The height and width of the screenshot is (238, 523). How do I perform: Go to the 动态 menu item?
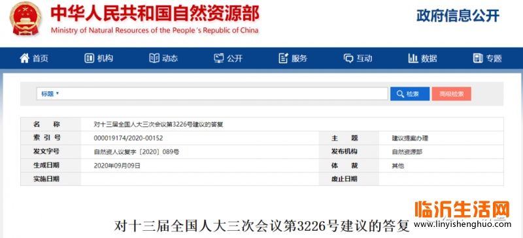(170, 59)
